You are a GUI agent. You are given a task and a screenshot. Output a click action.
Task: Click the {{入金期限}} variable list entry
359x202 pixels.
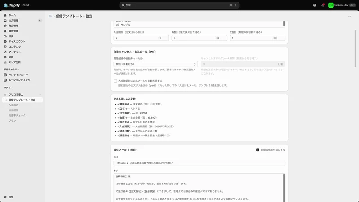pos(145,127)
